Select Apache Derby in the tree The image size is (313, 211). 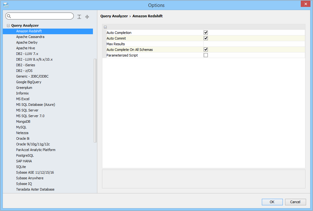point(27,42)
